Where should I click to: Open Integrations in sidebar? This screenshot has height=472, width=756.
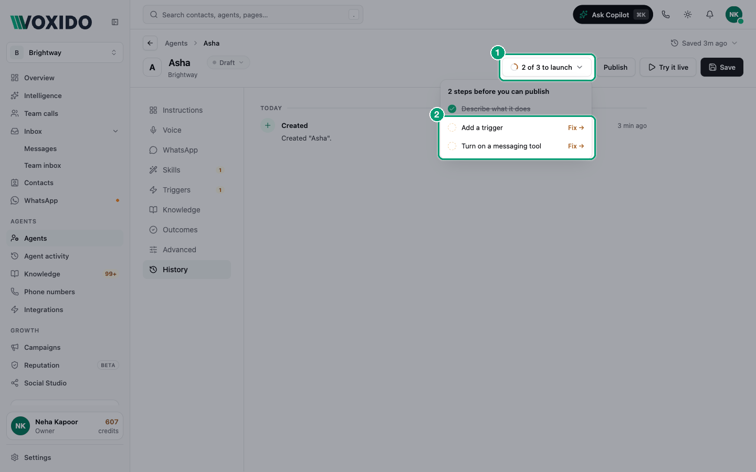coord(65,309)
